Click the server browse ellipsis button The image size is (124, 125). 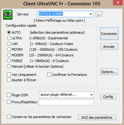pos(99,14)
